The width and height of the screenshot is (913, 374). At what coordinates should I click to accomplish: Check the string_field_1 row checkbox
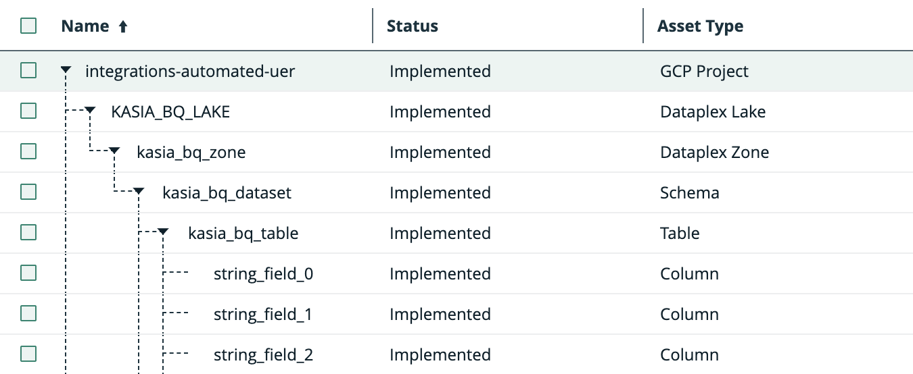(28, 313)
